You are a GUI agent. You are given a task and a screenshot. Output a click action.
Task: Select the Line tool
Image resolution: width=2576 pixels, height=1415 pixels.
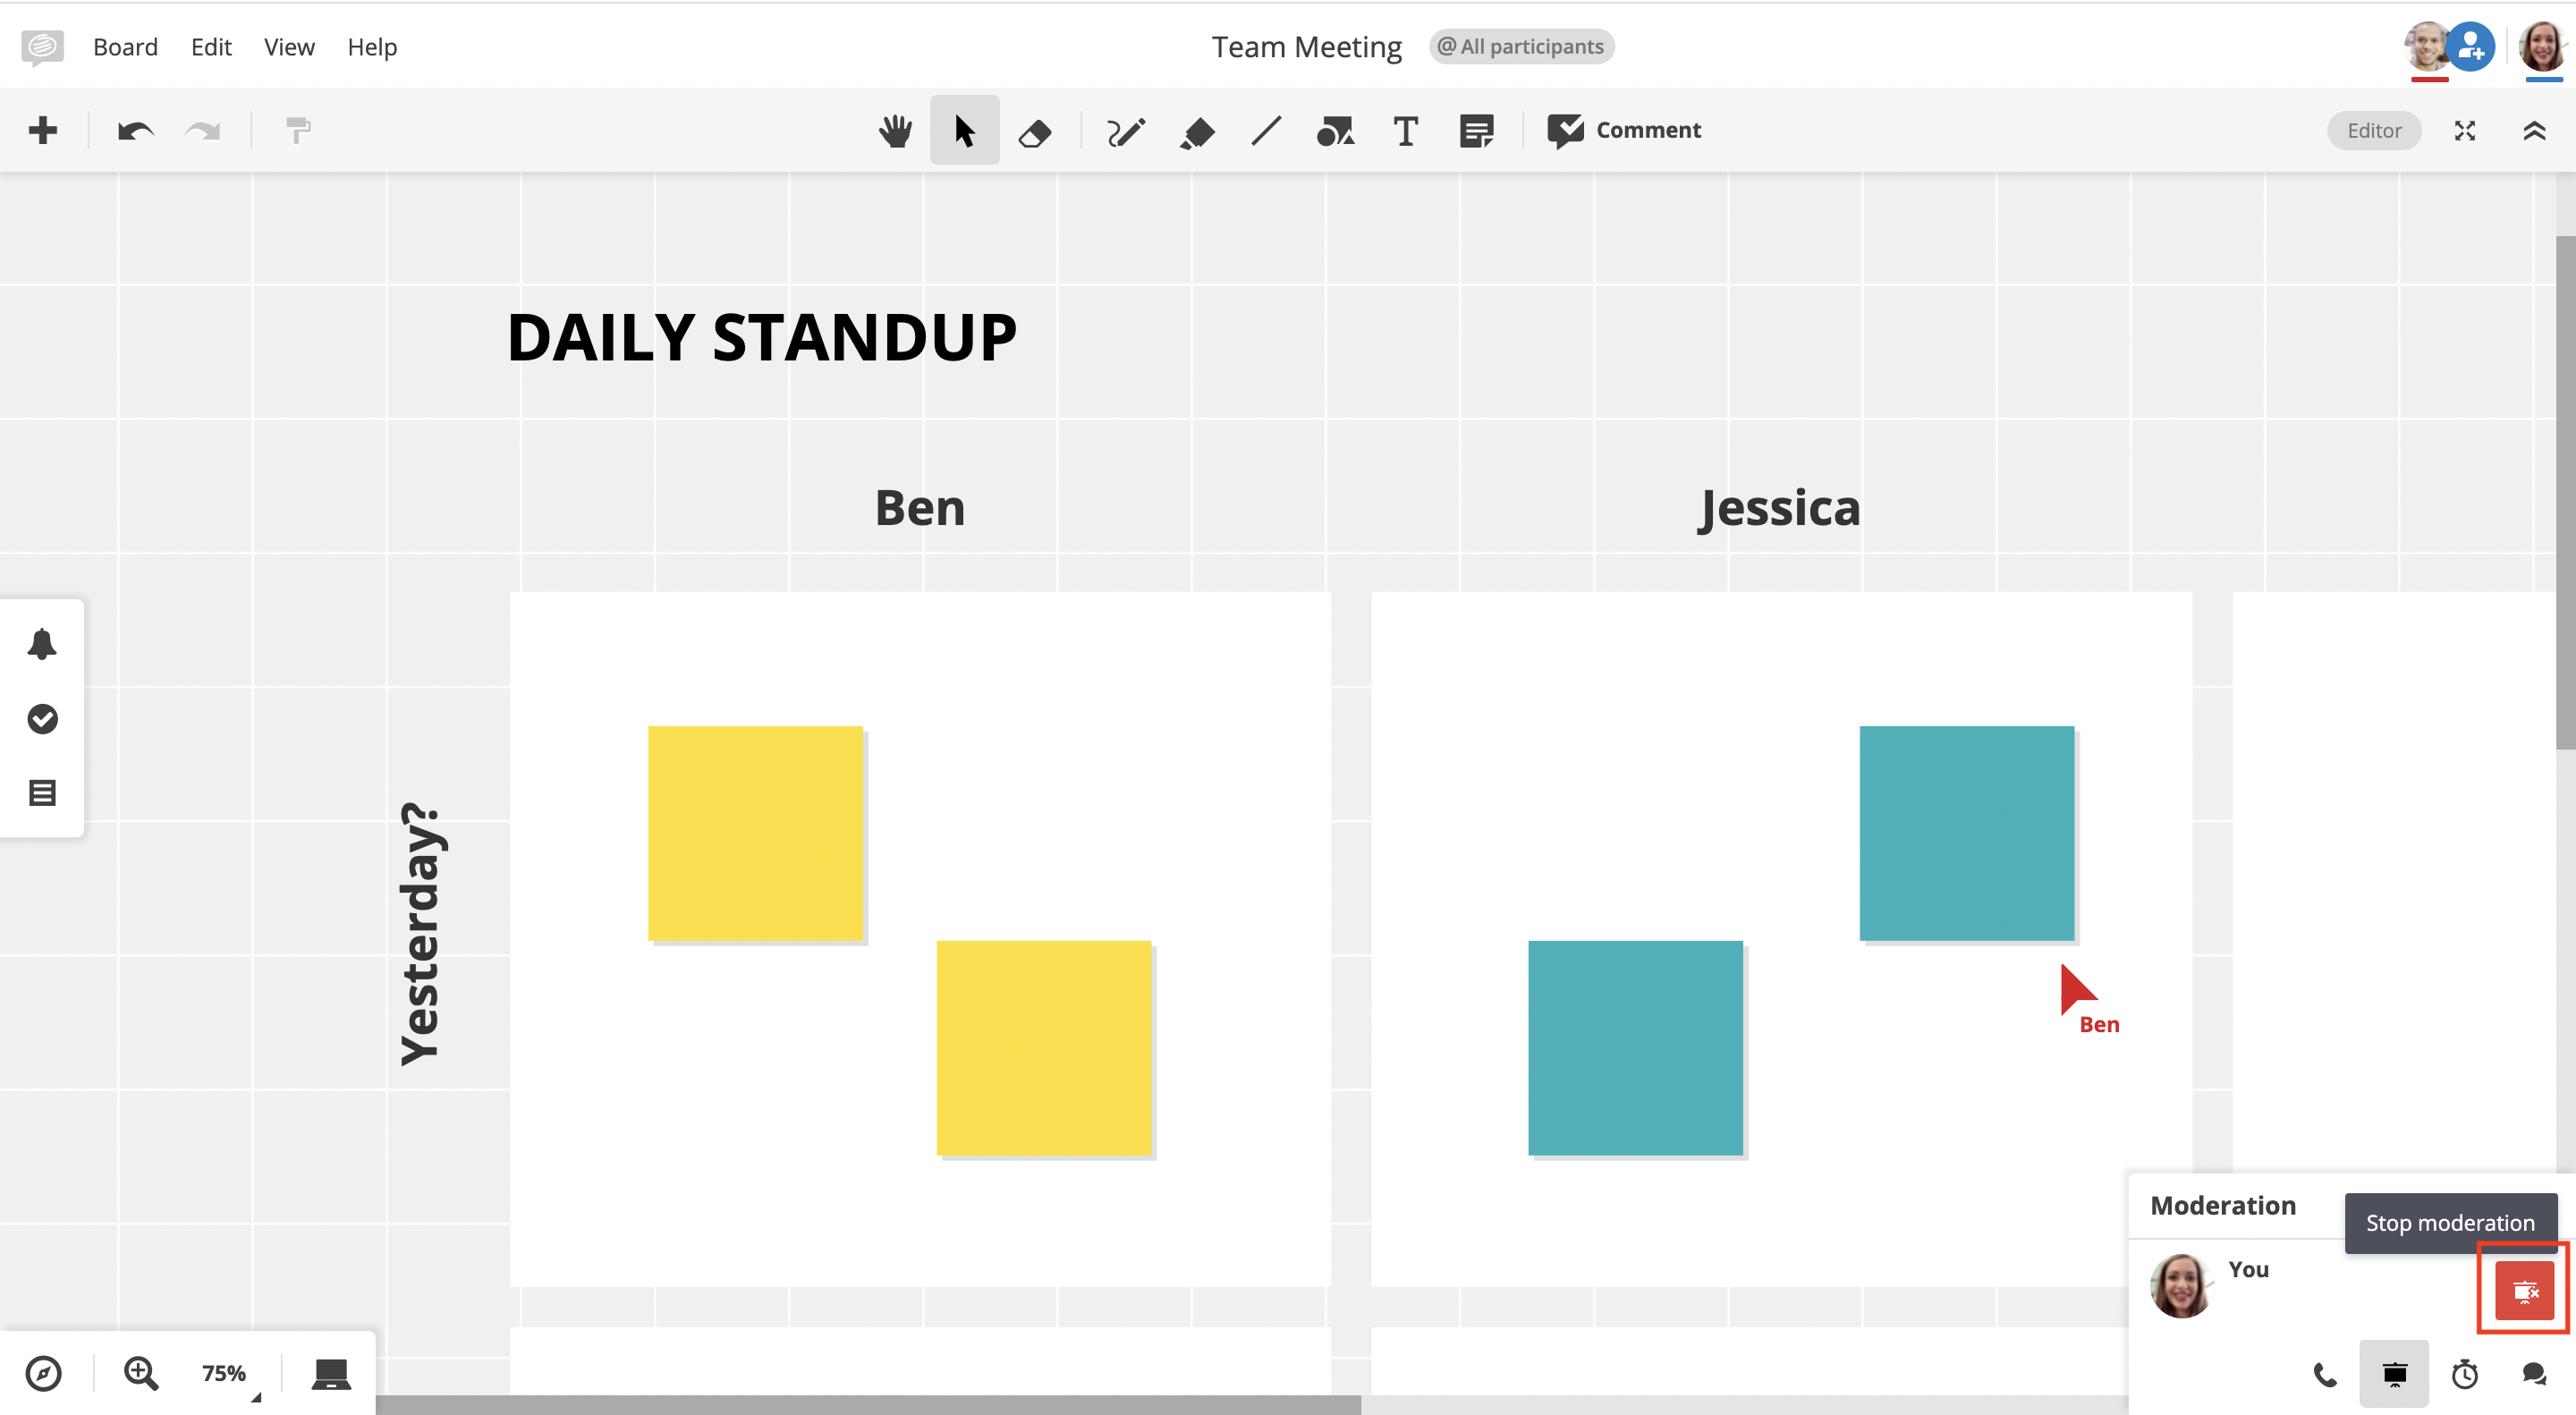(1266, 131)
